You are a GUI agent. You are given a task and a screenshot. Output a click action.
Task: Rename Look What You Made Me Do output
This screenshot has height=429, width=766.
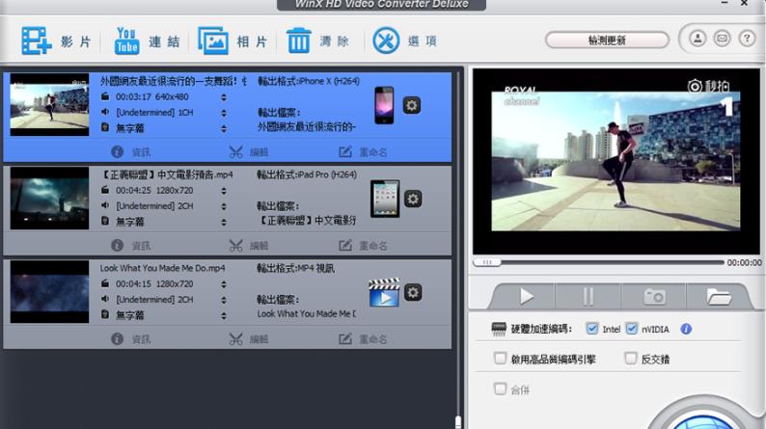tap(363, 339)
